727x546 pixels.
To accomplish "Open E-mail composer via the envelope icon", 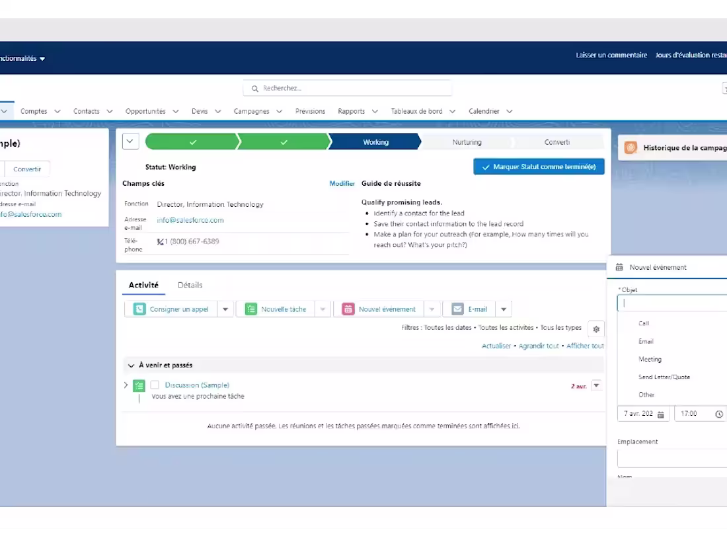I will 456,309.
